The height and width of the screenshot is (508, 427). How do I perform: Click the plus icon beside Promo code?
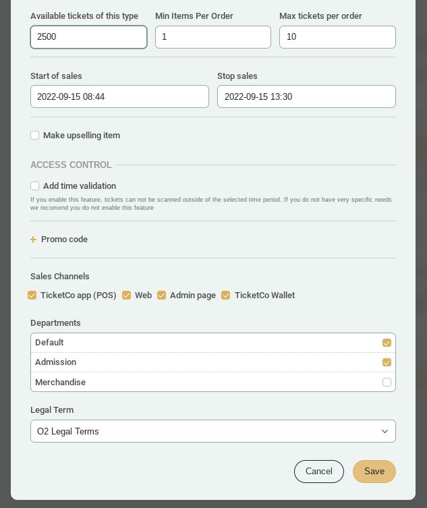pos(33,239)
